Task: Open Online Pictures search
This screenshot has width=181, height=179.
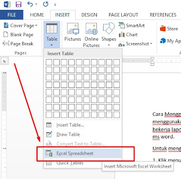Action: point(91,35)
